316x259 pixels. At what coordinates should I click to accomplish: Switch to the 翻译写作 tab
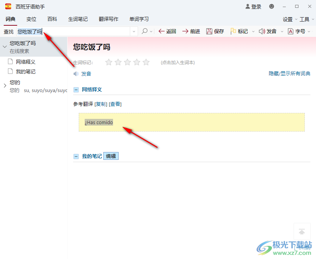coord(109,19)
